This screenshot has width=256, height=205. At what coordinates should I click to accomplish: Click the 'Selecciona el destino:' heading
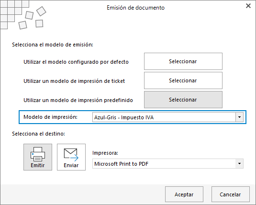pyautogui.click(x=39, y=134)
